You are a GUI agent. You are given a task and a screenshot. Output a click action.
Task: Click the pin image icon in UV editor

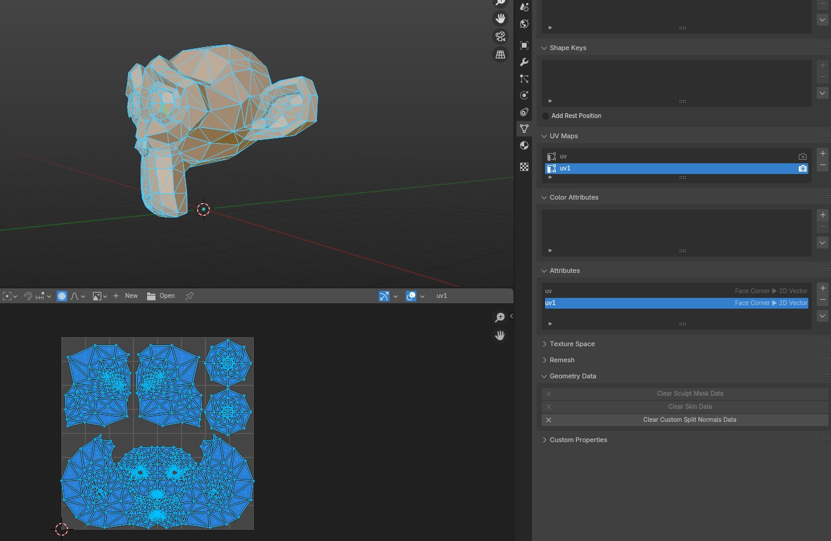(x=189, y=296)
